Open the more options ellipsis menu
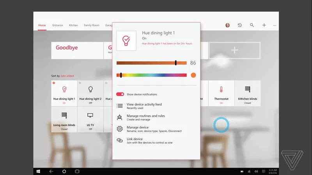Viewport: 312px width, 175px height. coord(275,25)
